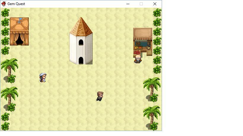Click the brown-haired hero in dark clothes
243x136 pixels.
pyautogui.click(x=100, y=96)
